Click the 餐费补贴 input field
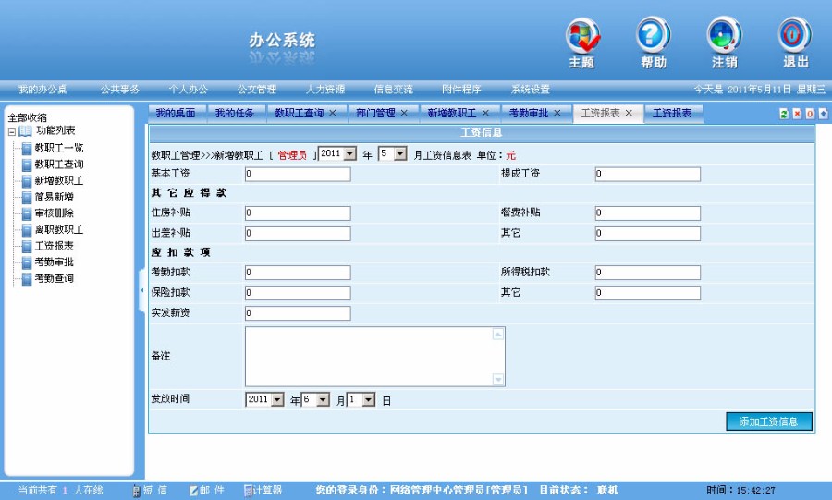 coord(647,213)
